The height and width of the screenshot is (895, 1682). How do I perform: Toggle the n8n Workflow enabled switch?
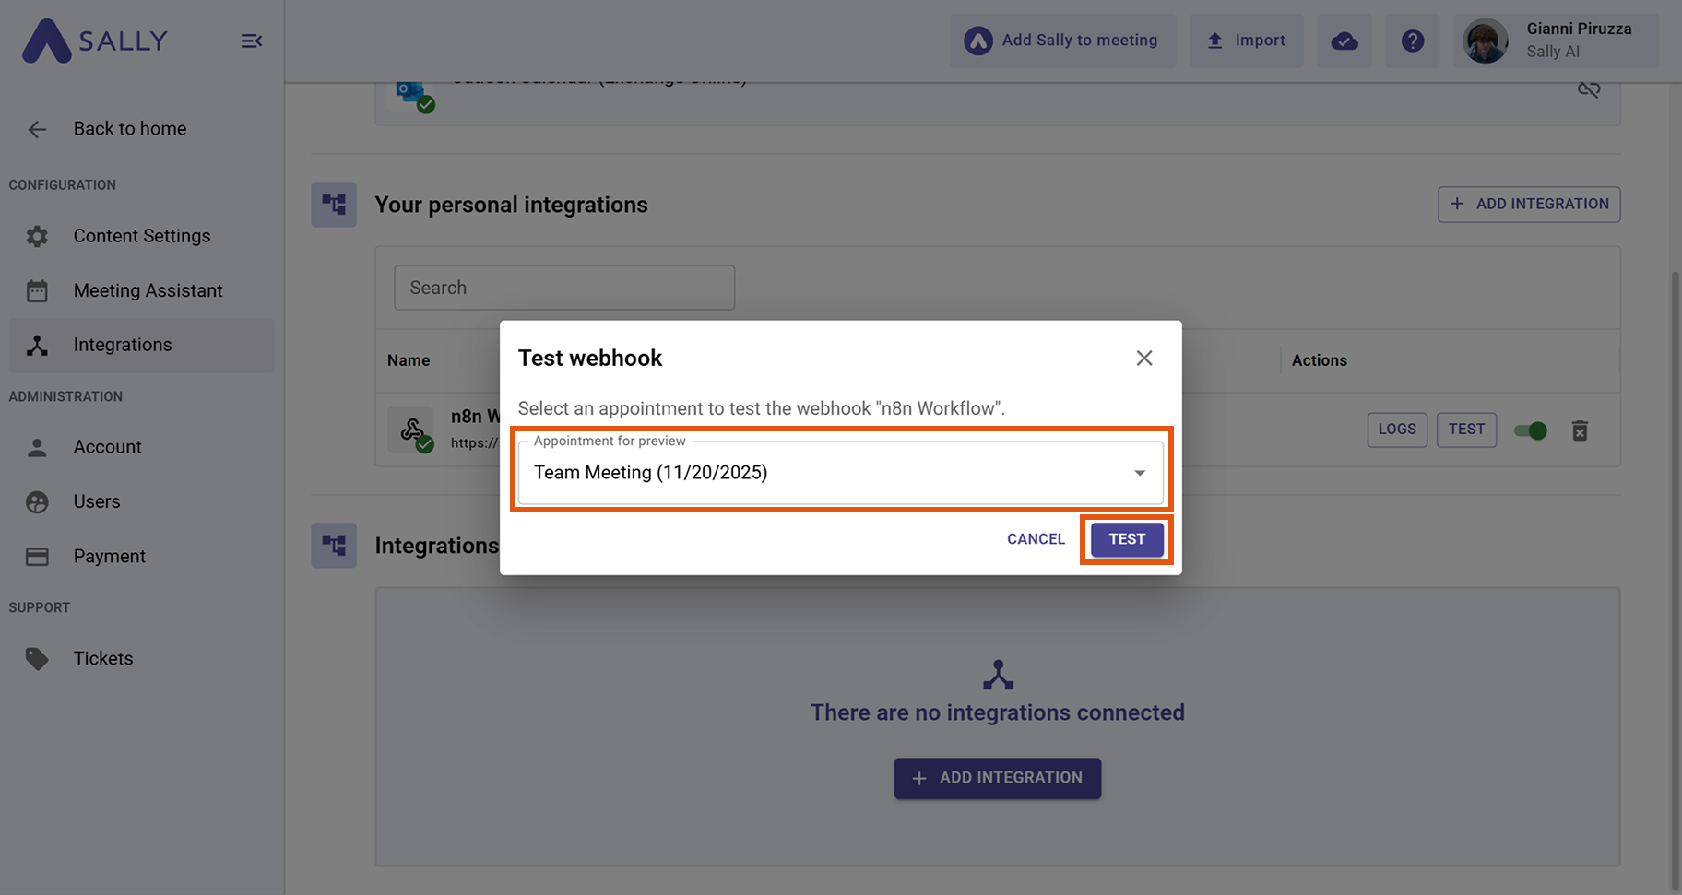click(x=1531, y=430)
